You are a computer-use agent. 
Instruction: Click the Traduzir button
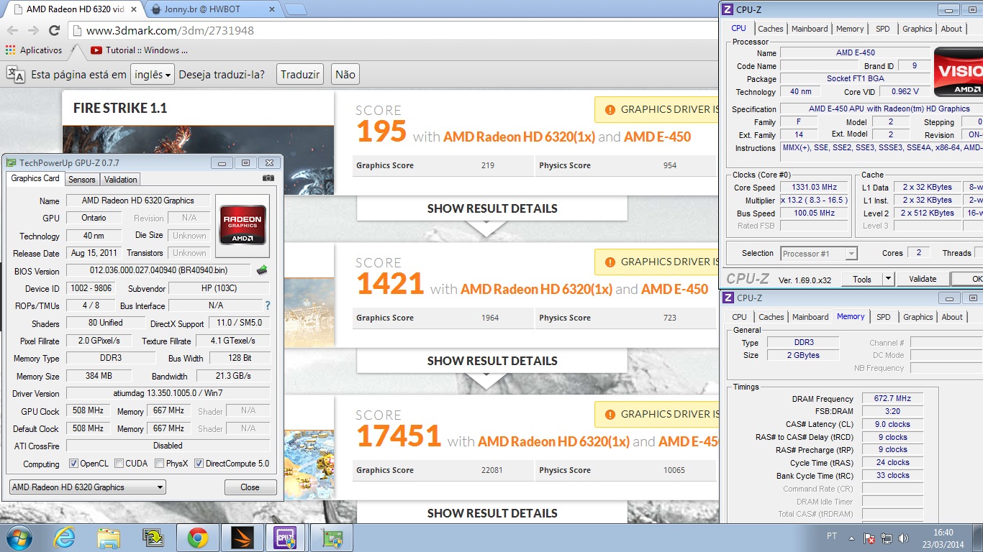point(300,74)
